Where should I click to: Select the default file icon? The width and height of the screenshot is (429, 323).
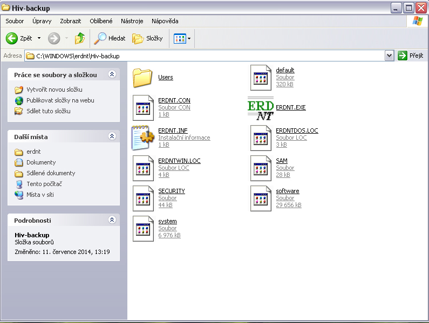coord(261,78)
